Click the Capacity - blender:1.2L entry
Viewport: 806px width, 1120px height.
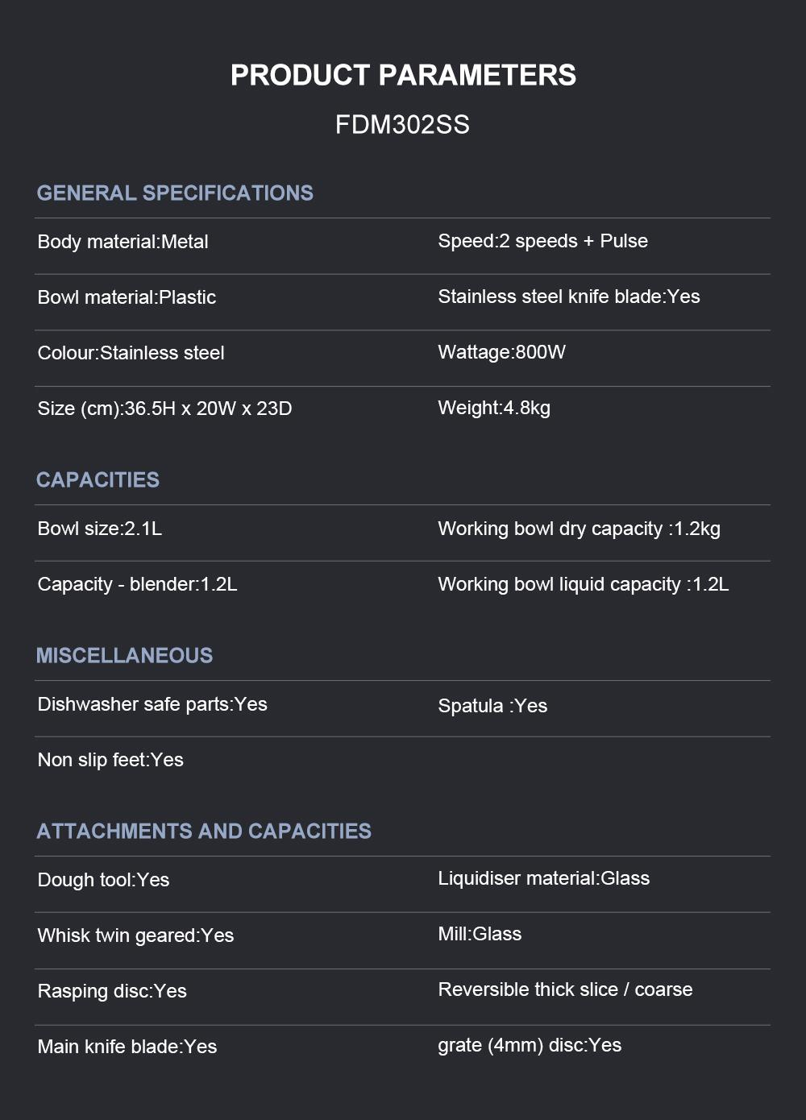pos(137,584)
